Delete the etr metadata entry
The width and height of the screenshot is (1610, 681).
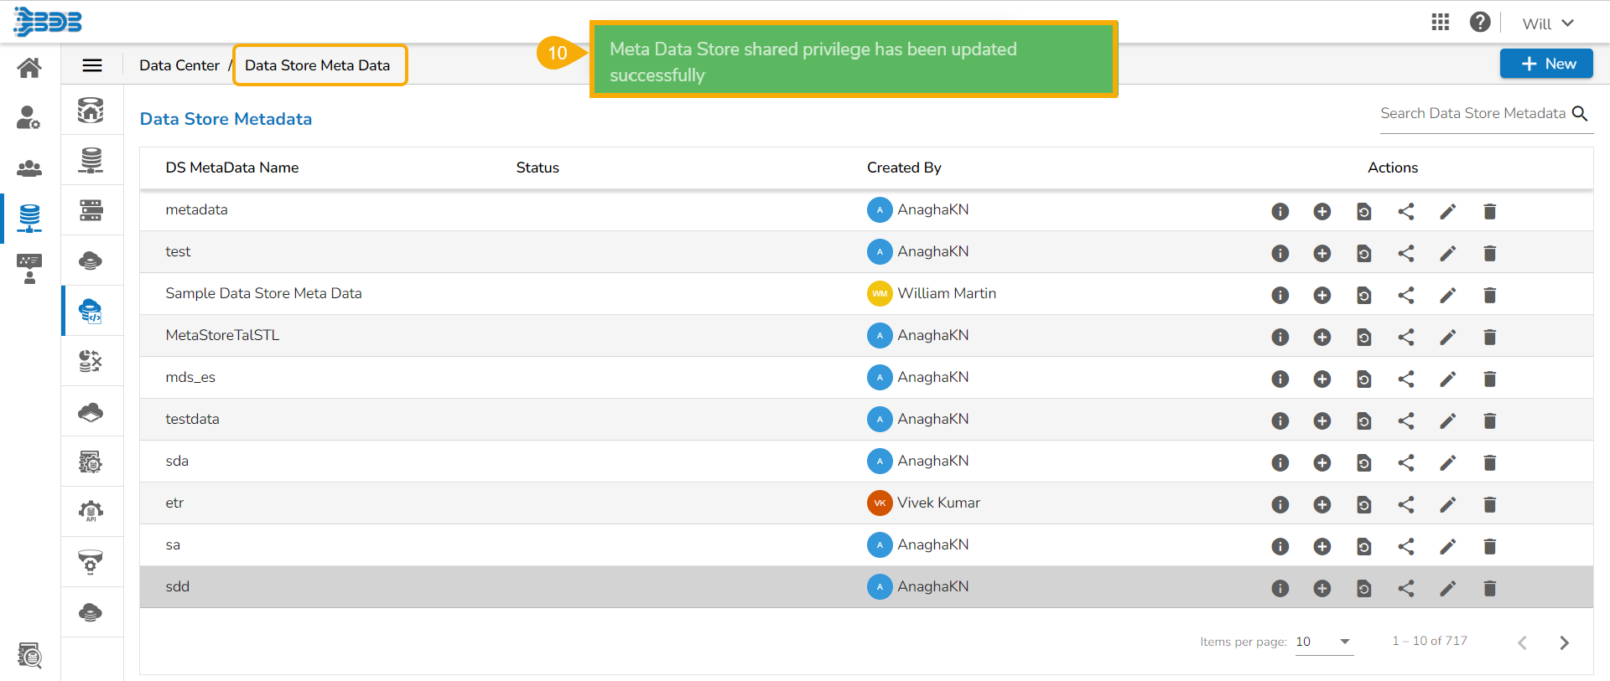(x=1489, y=504)
